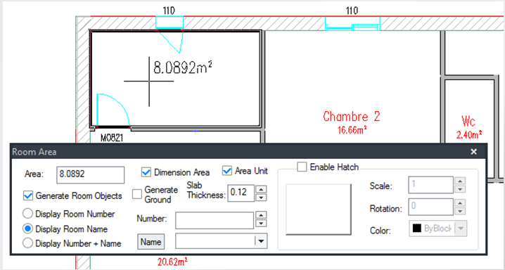Uncheck Generate Room Objects
505x270 pixels.
point(28,195)
